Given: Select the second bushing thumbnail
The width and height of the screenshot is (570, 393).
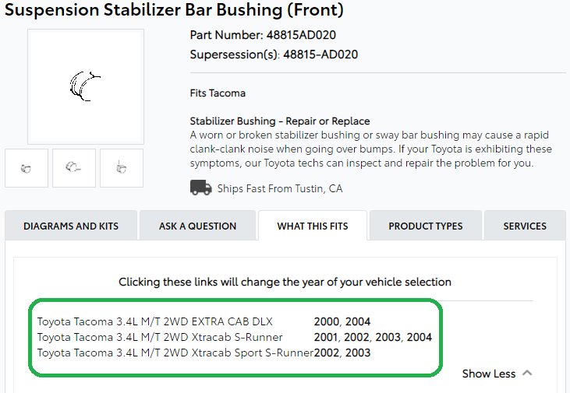Looking at the screenshot, I should (74, 168).
